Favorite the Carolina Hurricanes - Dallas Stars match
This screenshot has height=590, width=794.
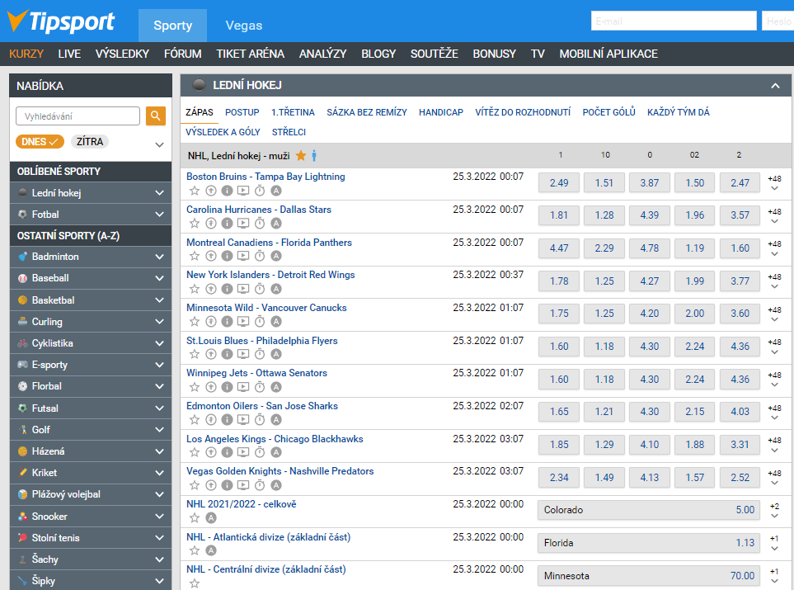point(195,223)
